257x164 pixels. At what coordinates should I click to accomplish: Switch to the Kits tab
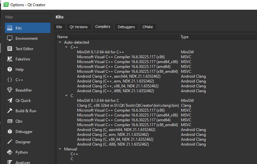[59, 27]
